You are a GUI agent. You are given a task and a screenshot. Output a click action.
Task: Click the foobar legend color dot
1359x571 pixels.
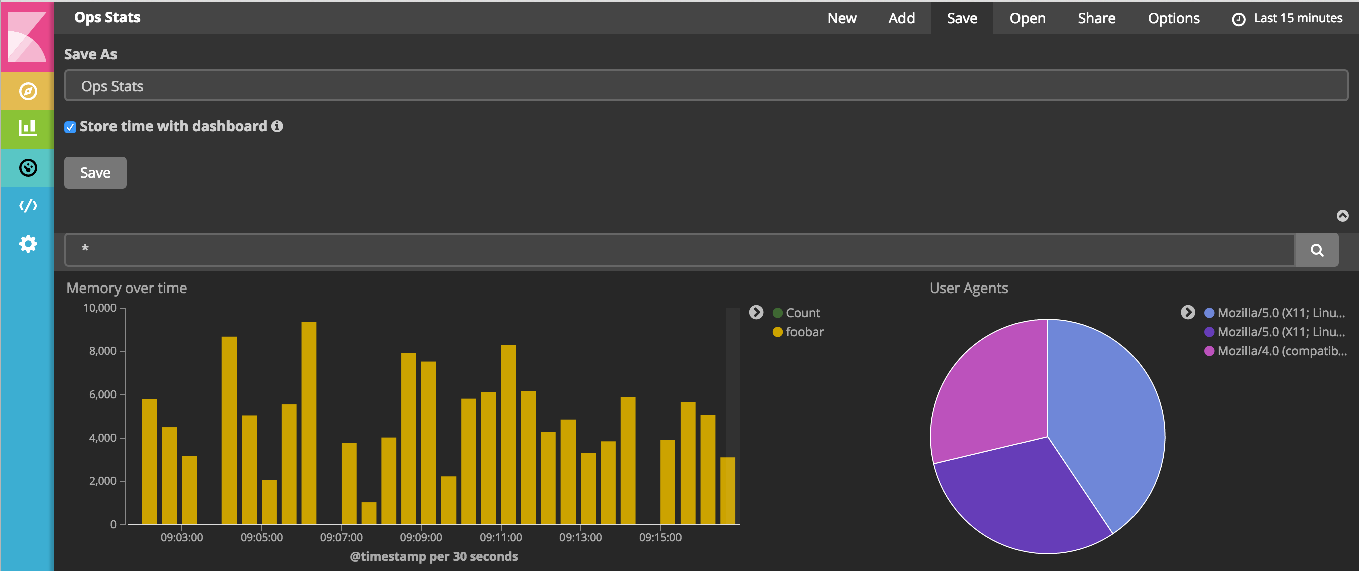tap(777, 332)
